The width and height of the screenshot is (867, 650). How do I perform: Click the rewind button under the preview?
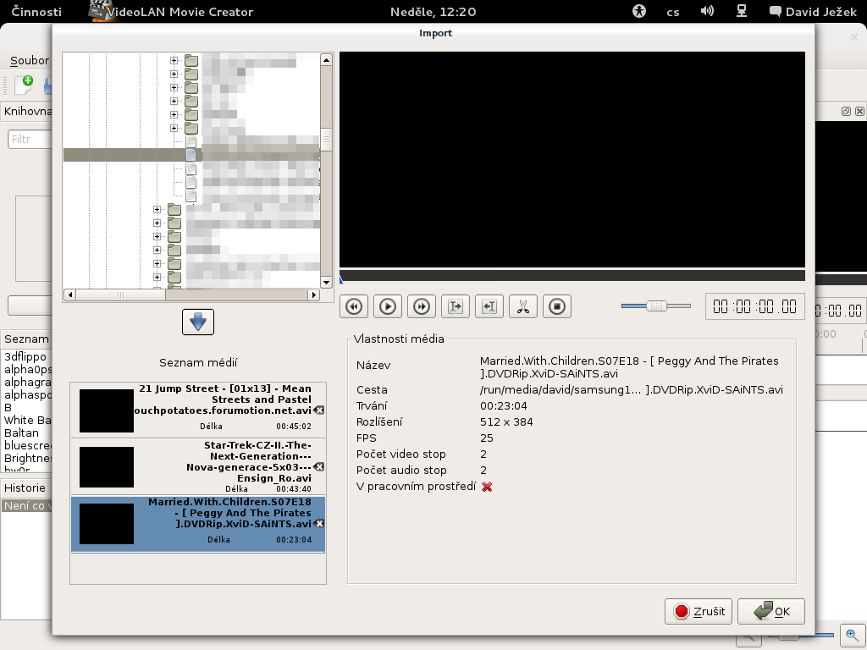pos(354,306)
